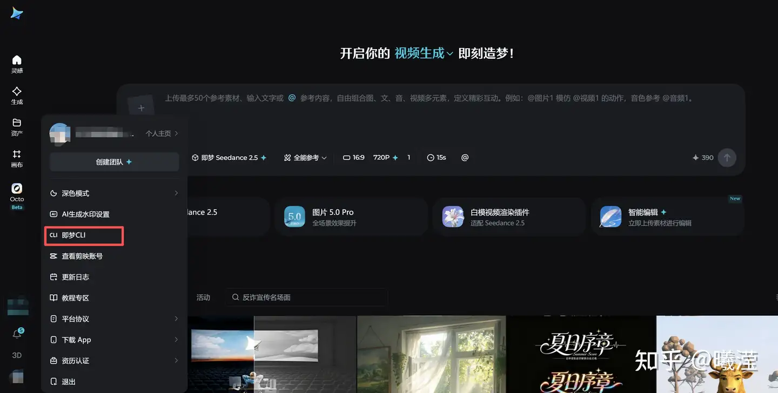This screenshot has height=393, width=778.
Task: Open the 3D section in sidebar
Action: click(17, 355)
